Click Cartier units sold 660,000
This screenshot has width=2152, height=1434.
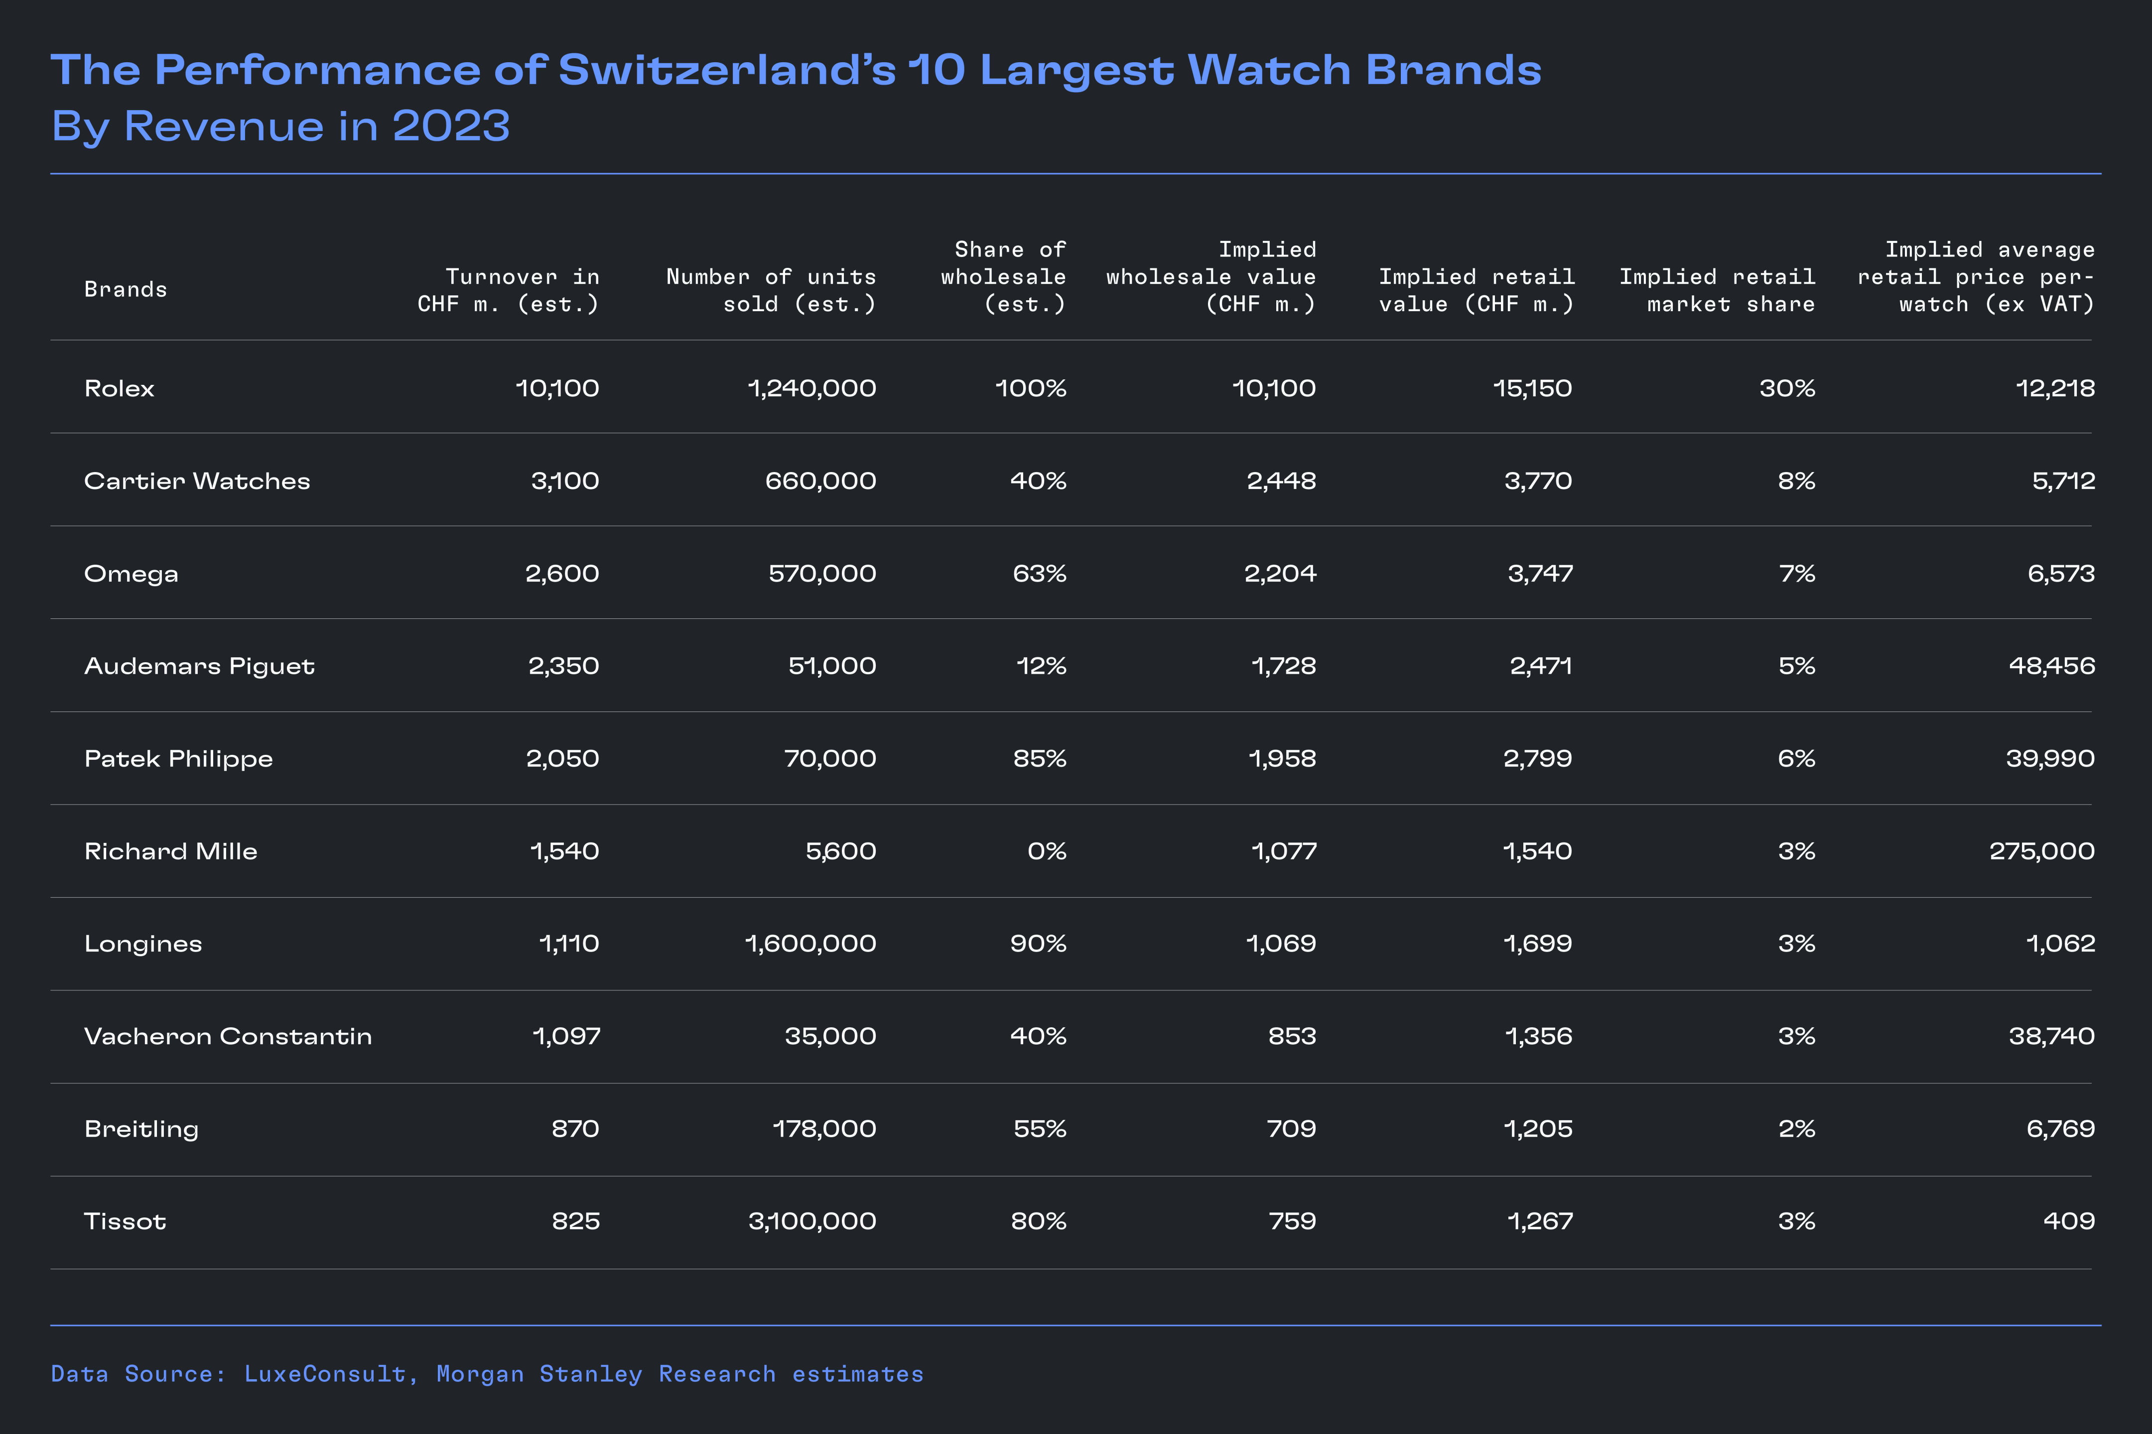pyautogui.click(x=821, y=481)
